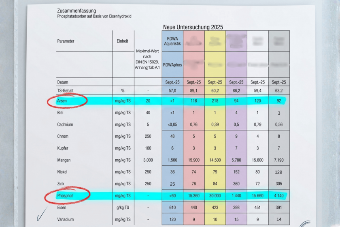Select the ROWA Aquaristik column header

pos(172,41)
